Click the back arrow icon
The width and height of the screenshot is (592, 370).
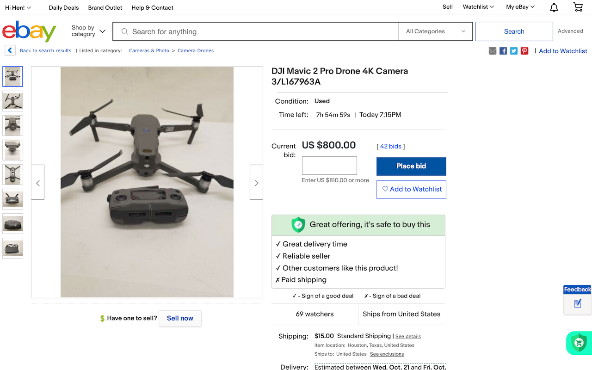(x=10, y=50)
